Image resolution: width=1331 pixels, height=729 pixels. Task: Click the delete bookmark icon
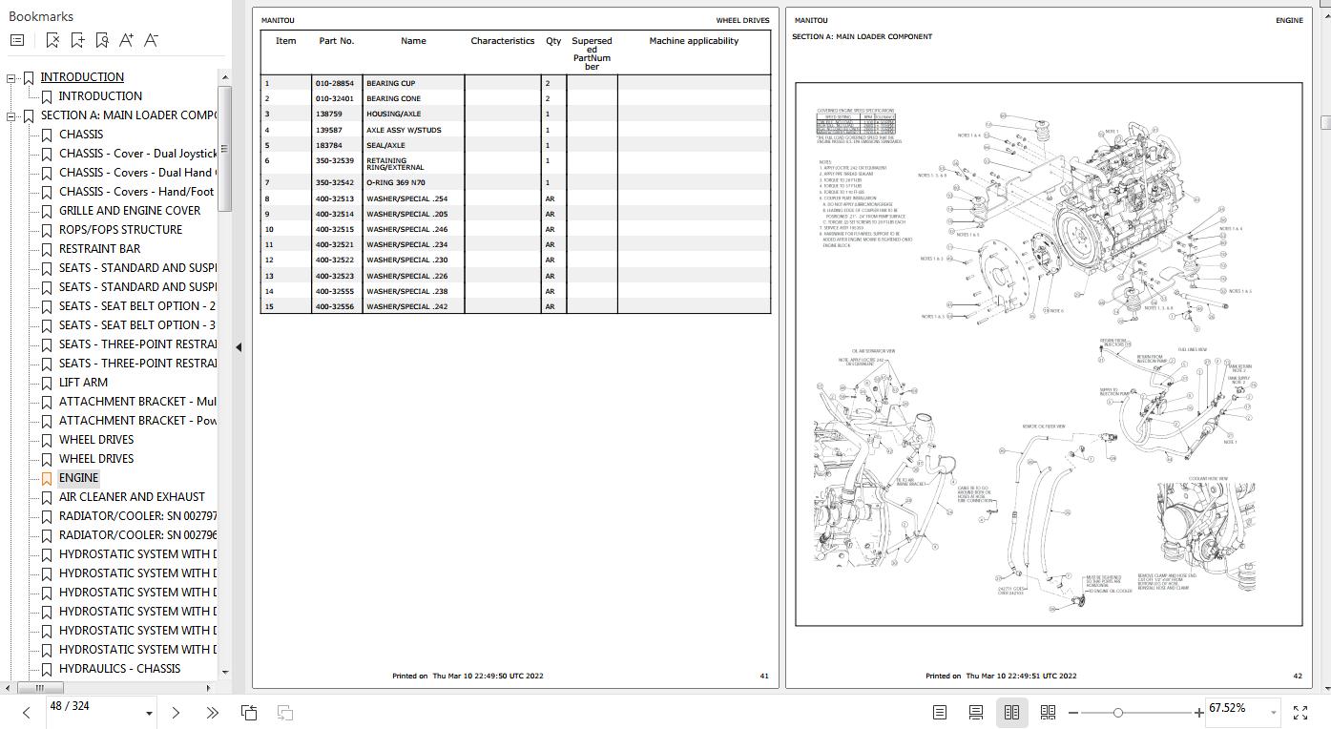tap(52, 40)
